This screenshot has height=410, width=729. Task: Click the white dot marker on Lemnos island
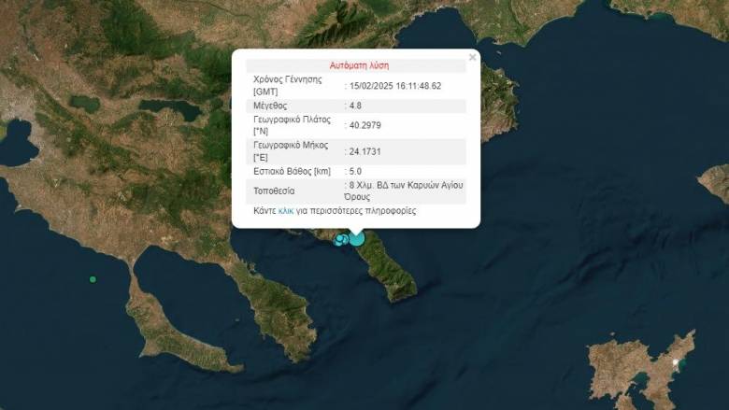pyautogui.click(x=675, y=361)
